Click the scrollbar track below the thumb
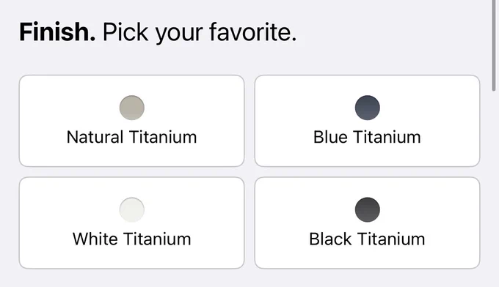499x287 pixels. click(494, 190)
